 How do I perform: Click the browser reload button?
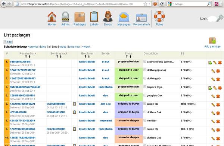point(162,4)
